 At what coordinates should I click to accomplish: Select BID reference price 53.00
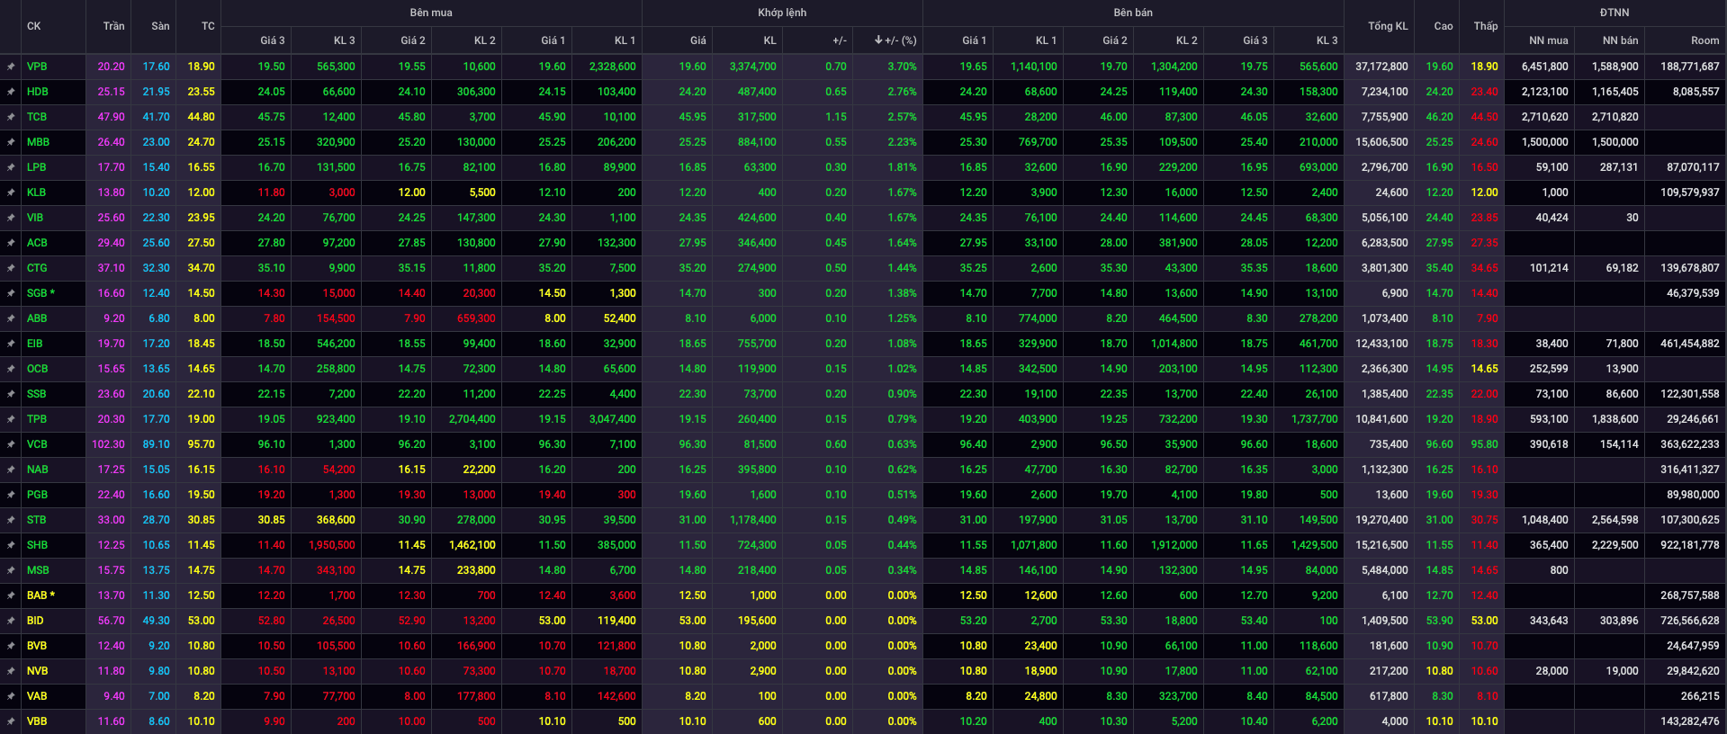[x=202, y=621]
